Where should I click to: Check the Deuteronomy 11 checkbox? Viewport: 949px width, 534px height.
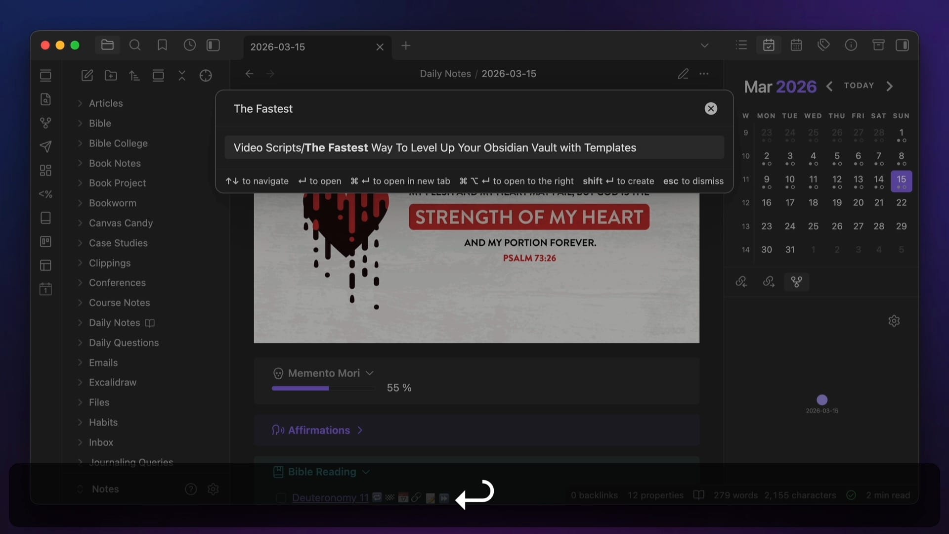tap(281, 498)
